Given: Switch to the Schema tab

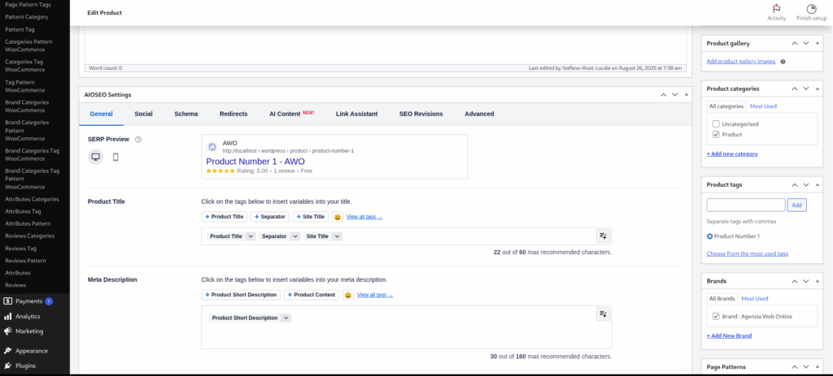Looking at the screenshot, I should [186, 114].
